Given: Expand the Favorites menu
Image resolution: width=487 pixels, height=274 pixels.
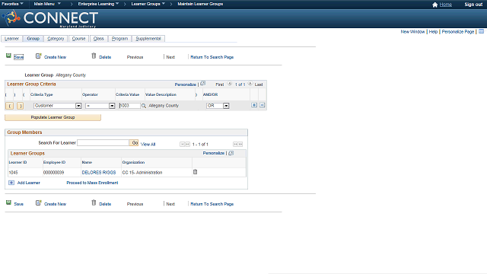Looking at the screenshot, I should 12,4.
